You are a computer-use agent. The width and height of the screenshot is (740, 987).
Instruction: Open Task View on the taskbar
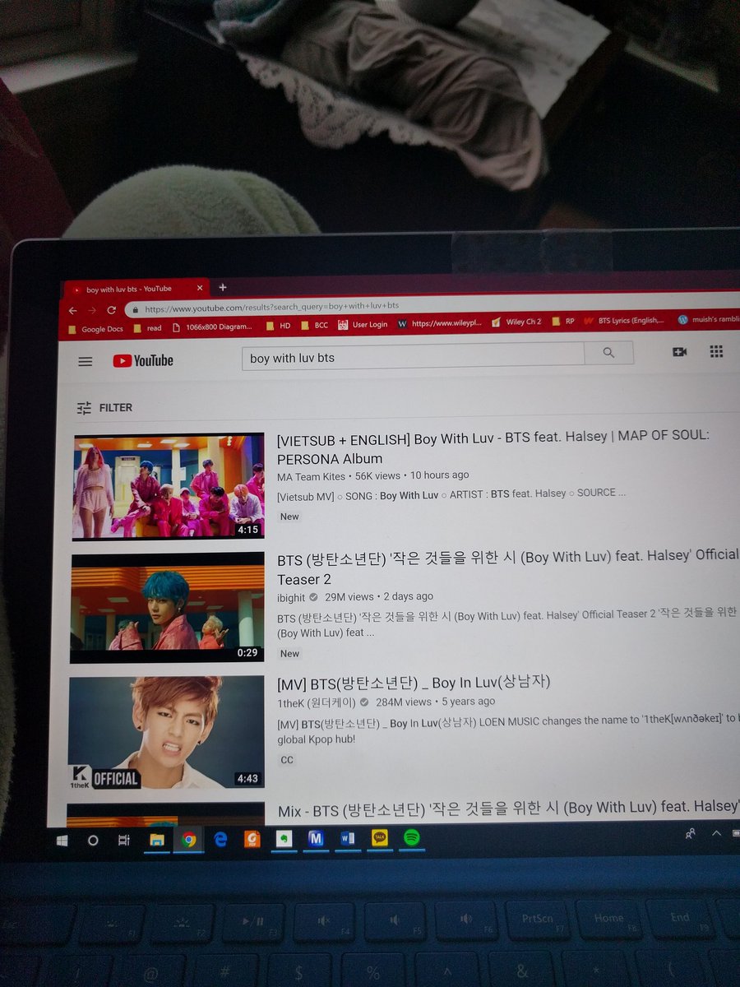point(124,840)
